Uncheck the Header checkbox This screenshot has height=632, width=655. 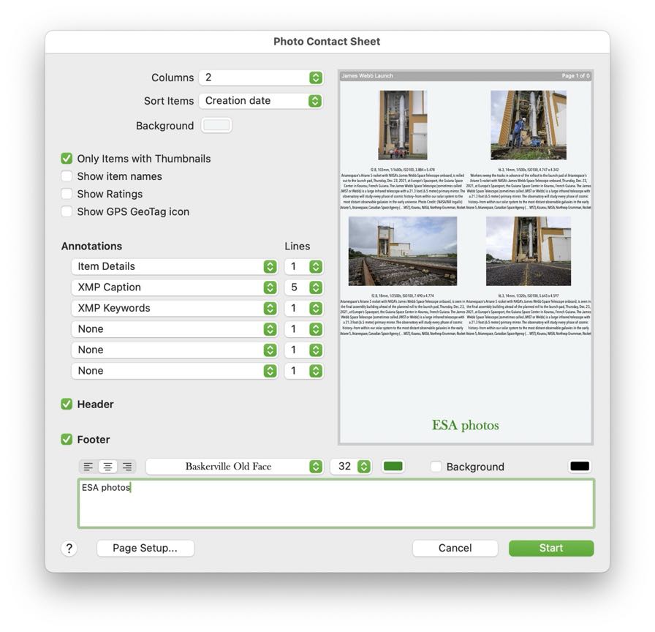tap(67, 405)
